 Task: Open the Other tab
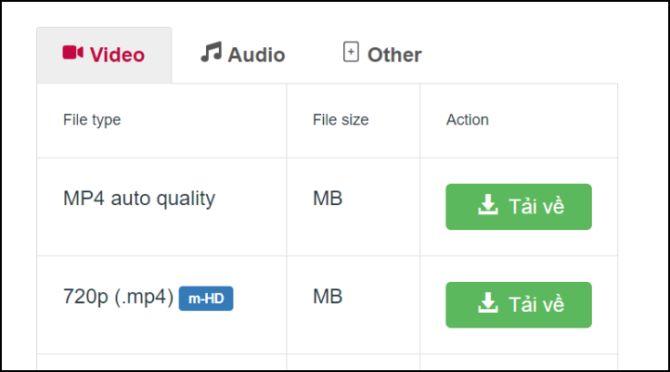pyautogui.click(x=382, y=55)
